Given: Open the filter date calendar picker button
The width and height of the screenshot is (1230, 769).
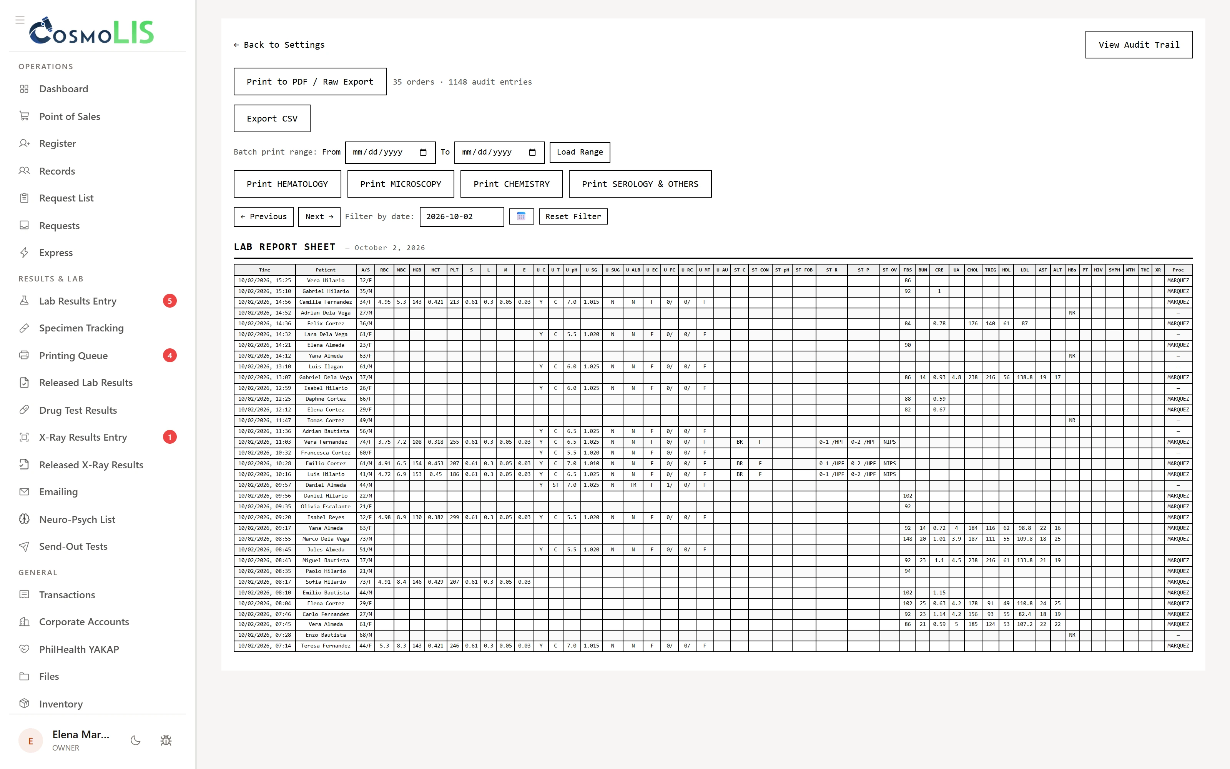Looking at the screenshot, I should (521, 216).
